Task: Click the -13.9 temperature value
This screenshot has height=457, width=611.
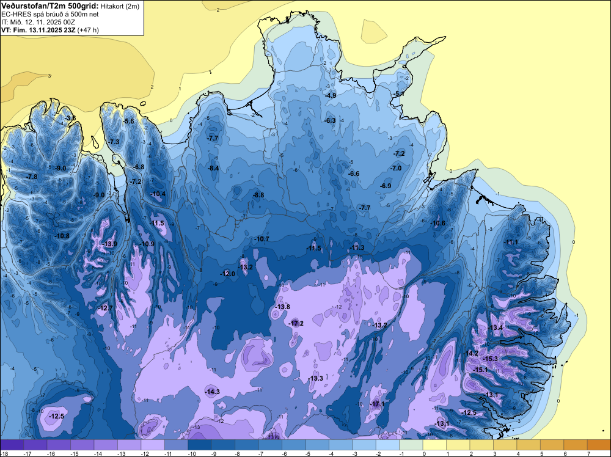Action: (110, 244)
